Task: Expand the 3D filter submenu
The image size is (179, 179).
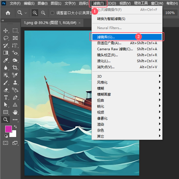Action: pos(127,76)
